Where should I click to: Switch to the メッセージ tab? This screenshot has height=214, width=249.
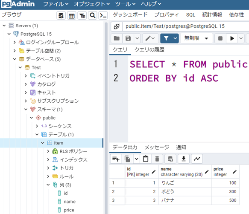coord(157,147)
